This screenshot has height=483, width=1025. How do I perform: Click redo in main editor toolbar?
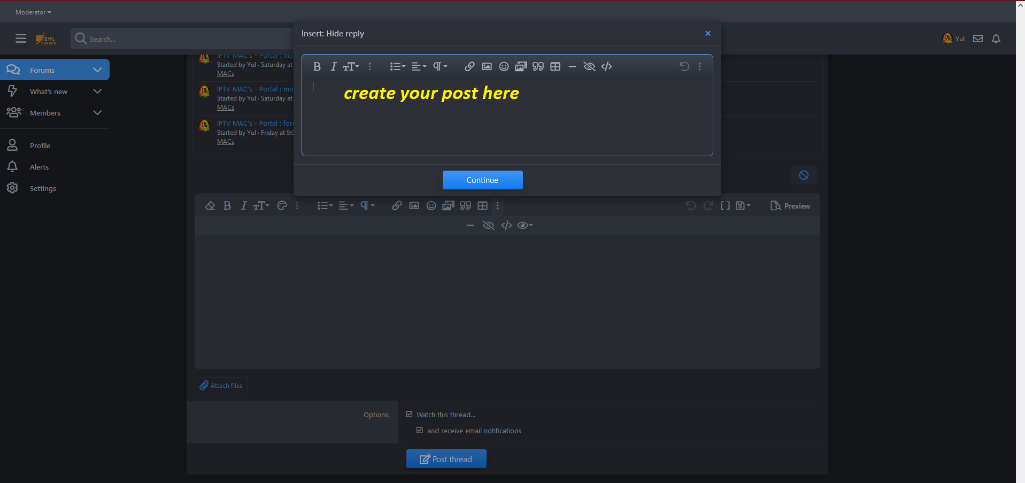[x=708, y=205]
